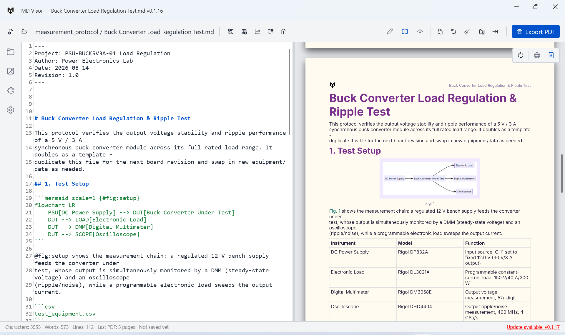This screenshot has width=565, height=335.
Task: Click the 'test_equipment.csv' line in the editor
Action: tap(65, 314)
